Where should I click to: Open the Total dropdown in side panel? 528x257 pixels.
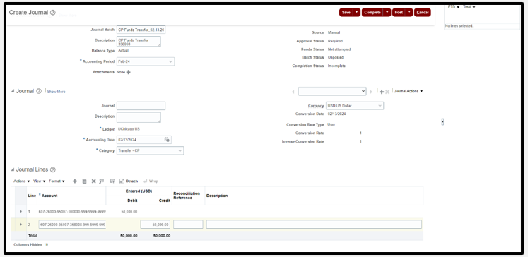(x=469, y=7)
